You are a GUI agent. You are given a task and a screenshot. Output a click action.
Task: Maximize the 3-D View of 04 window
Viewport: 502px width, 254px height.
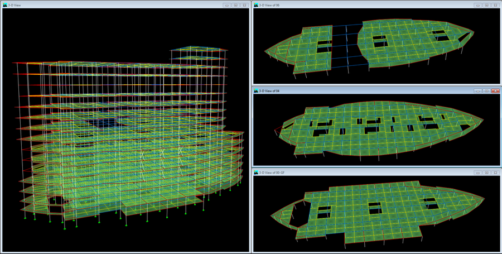coord(486,90)
